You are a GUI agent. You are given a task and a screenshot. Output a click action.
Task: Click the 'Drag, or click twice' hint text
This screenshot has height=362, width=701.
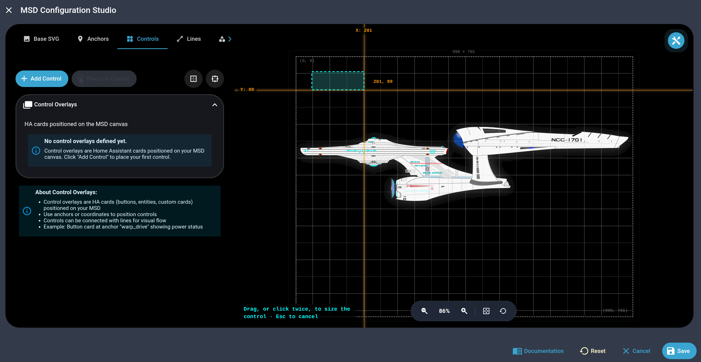point(297,313)
